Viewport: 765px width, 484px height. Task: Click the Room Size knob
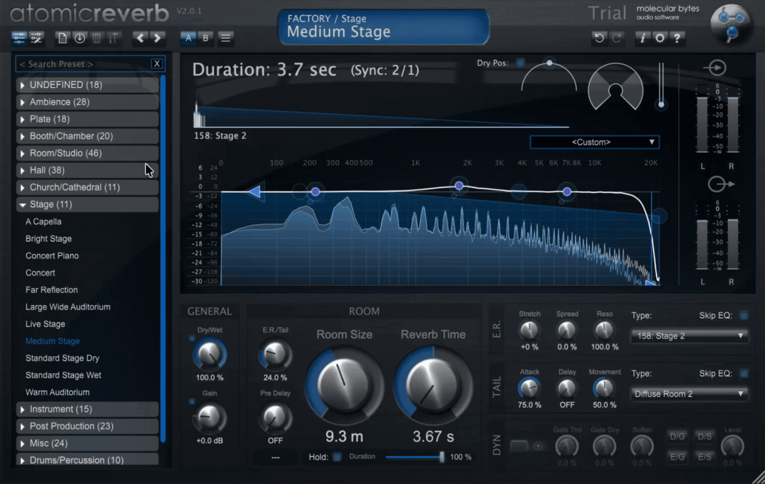coord(344,385)
